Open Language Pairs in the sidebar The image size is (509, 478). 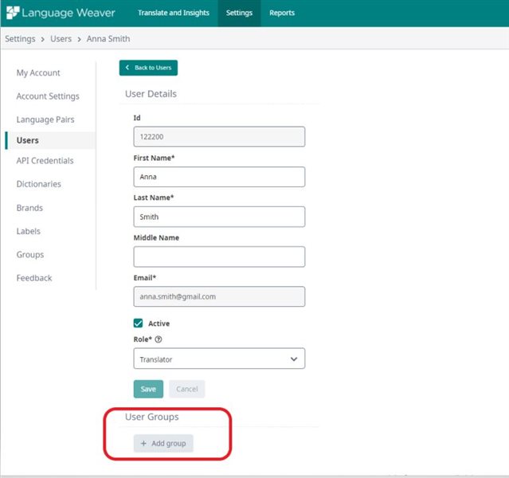45,119
